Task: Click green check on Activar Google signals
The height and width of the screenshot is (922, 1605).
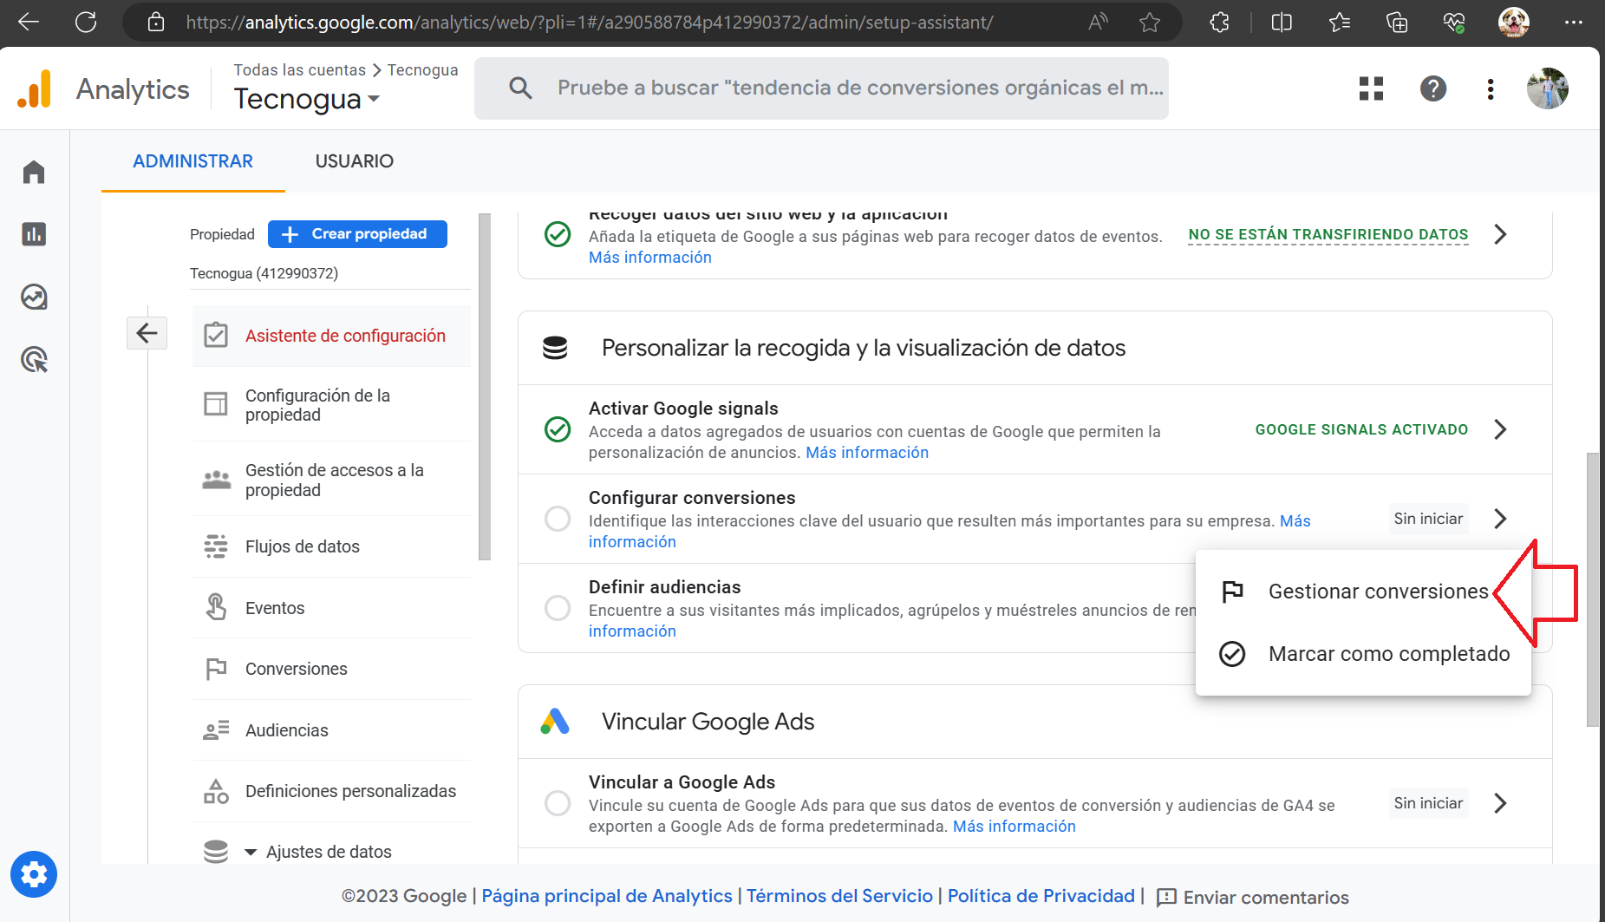Action: tap(558, 429)
